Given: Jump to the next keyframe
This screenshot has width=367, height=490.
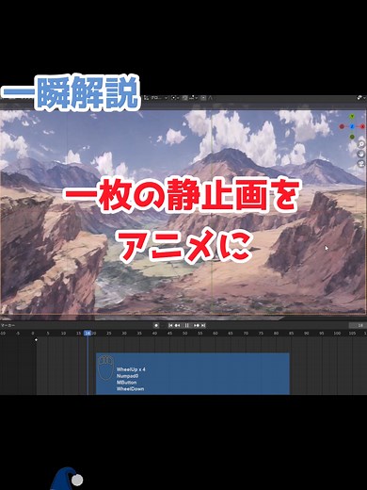Looking at the screenshot, I should pyautogui.click(x=197, y=325).
